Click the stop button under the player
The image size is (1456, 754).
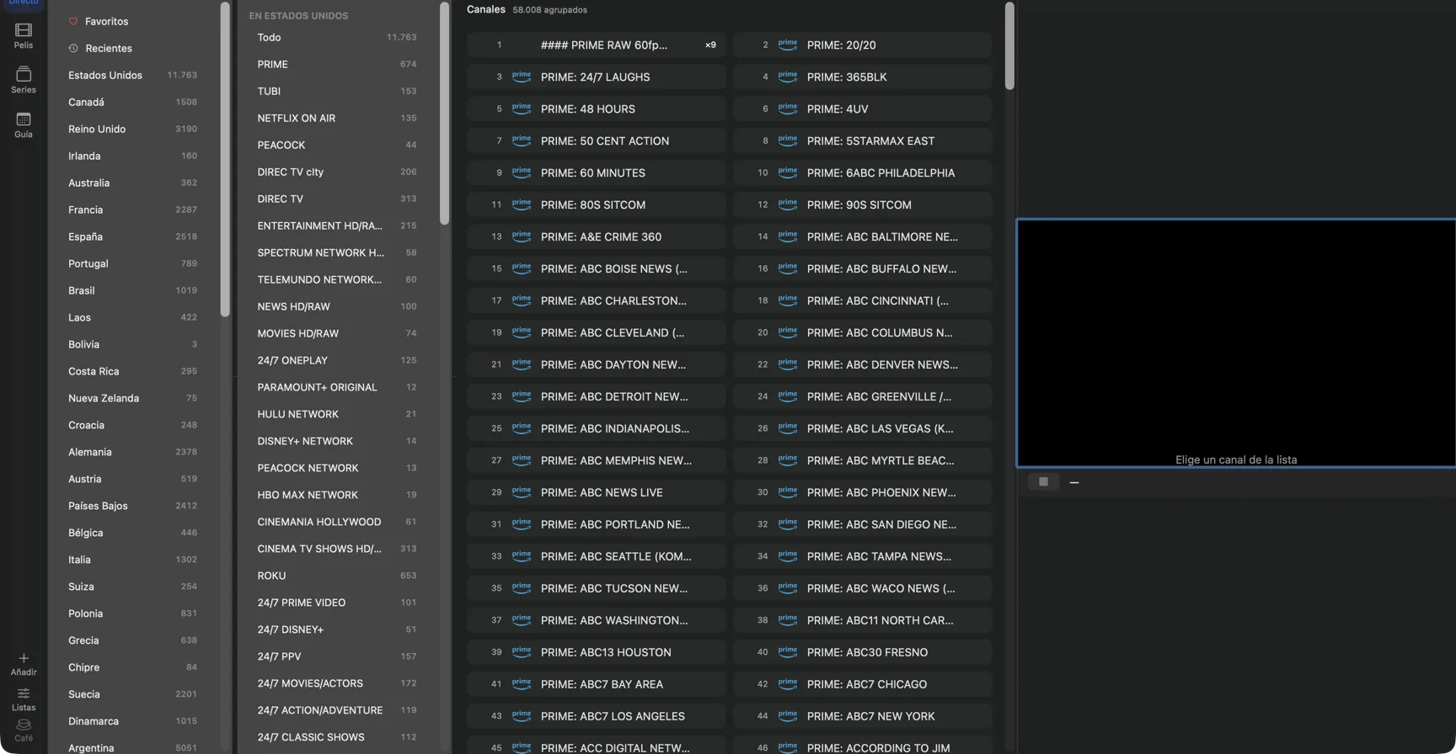1043,481
